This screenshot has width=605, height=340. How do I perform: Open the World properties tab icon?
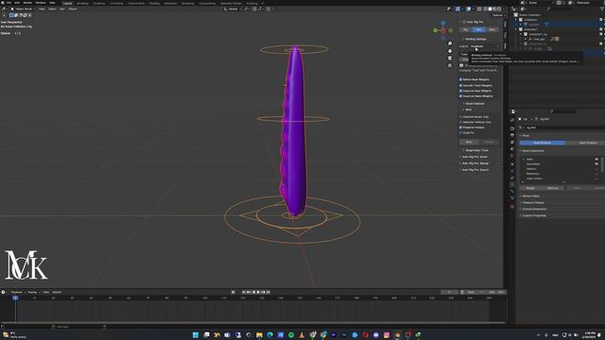tap(512, 156)
